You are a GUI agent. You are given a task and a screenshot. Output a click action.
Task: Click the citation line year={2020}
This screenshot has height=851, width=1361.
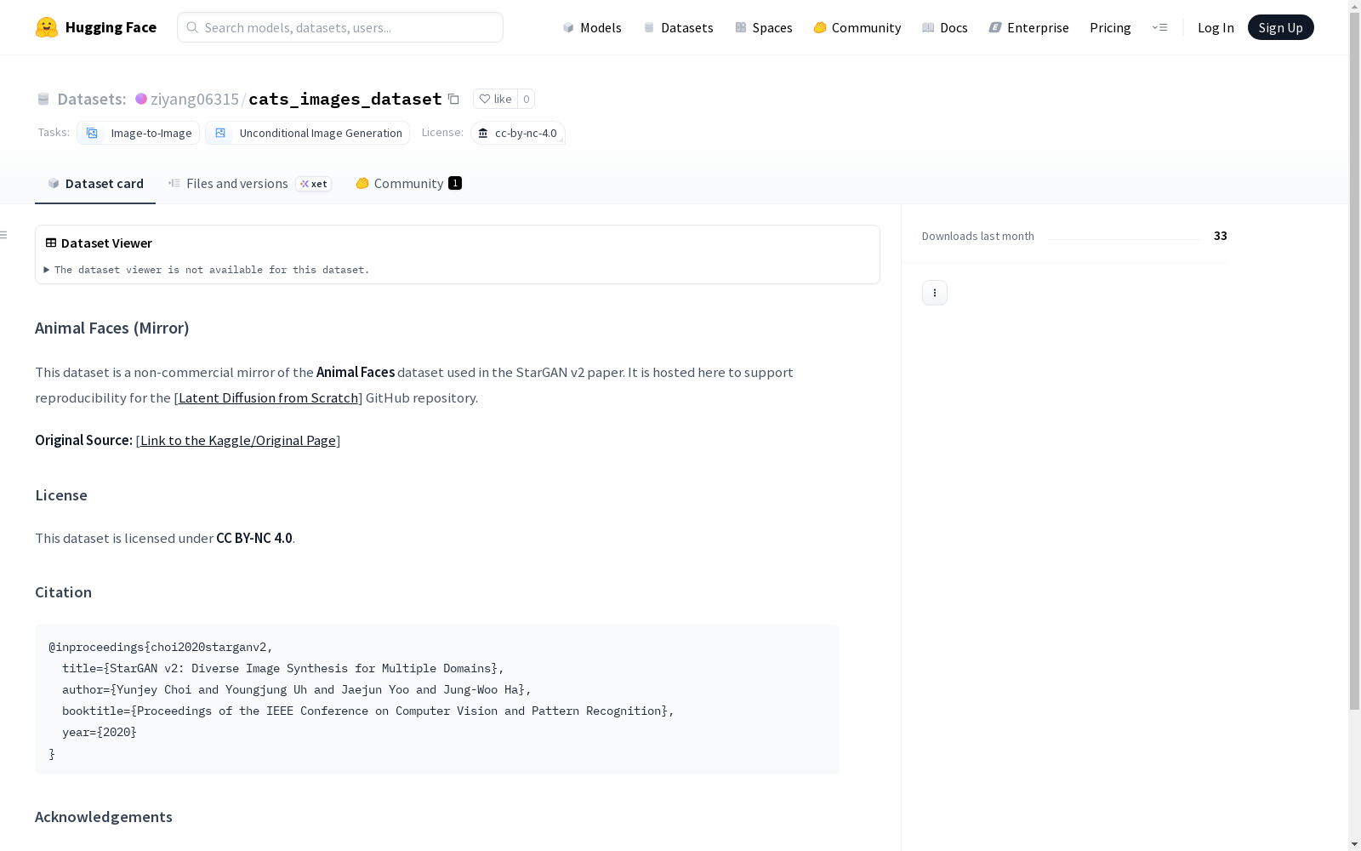(x=100, y=732)
